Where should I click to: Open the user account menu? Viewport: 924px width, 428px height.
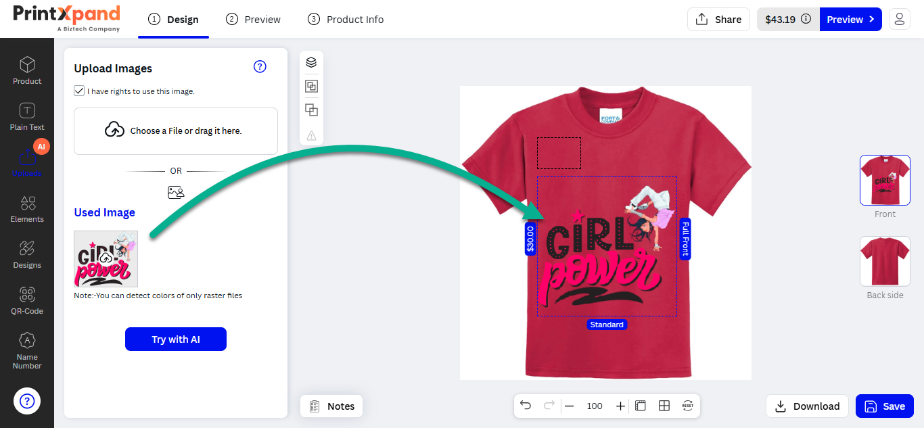899,19
